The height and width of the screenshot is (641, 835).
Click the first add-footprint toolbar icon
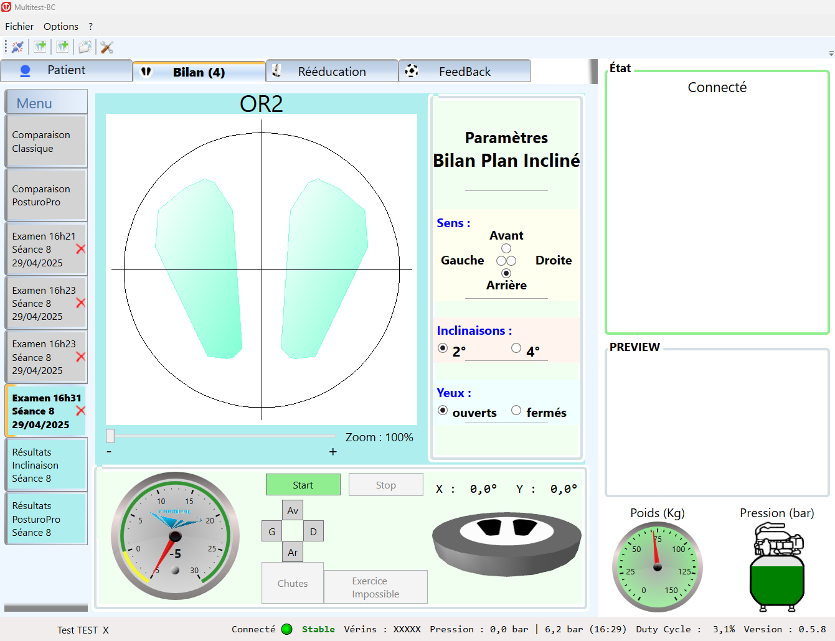pyautogui.click(x=40, y=47)
